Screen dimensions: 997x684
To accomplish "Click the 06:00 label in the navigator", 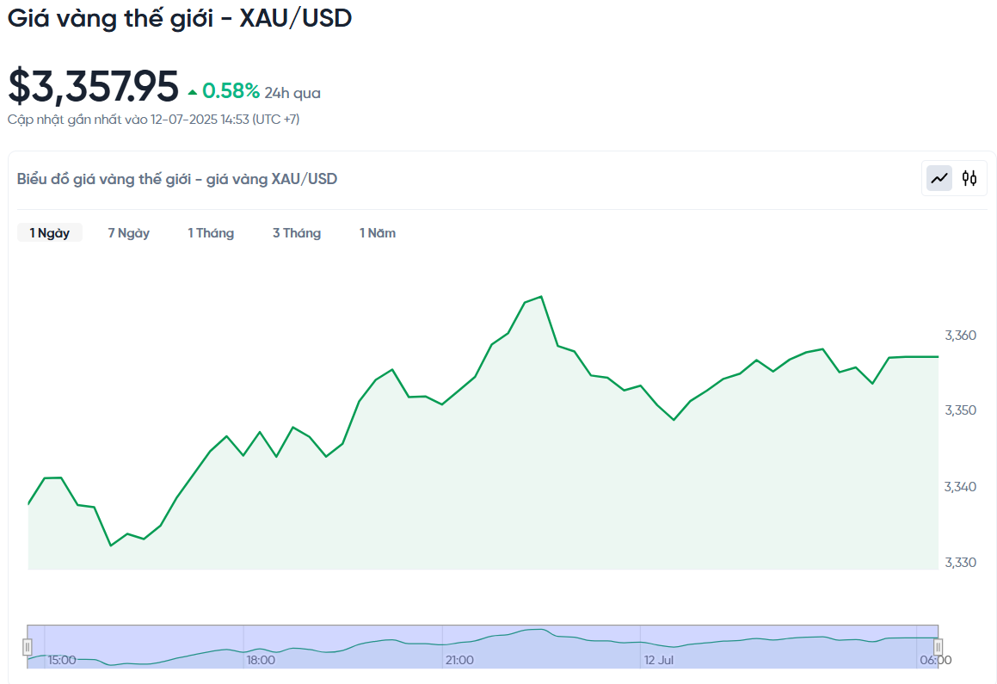I will [935, 660].
